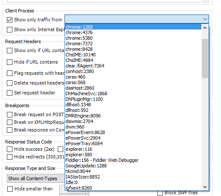Collapse the client process dropdown arrow
This screenshot has height=196, width=221.
(x=205, y=19)
